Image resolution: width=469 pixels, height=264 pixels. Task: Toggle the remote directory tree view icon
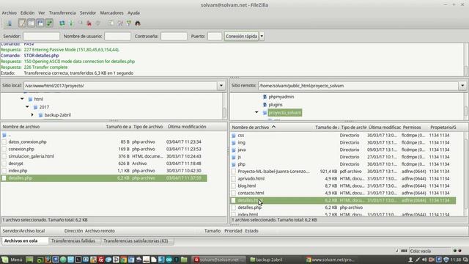pyautogui.click(x=40, y=23)
